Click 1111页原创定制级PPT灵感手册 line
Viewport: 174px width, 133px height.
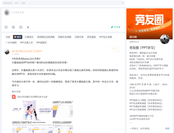point(144,91)
